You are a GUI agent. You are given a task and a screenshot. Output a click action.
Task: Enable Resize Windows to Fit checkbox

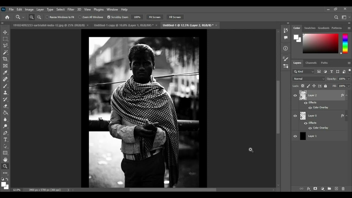(x=47, y=17)
